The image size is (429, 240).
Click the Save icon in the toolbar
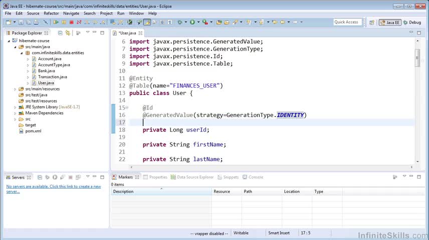tap(21, 22)
